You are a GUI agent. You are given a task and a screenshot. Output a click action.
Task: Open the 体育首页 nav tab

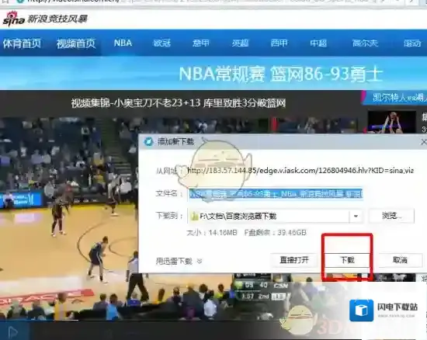tap(22, 43)
